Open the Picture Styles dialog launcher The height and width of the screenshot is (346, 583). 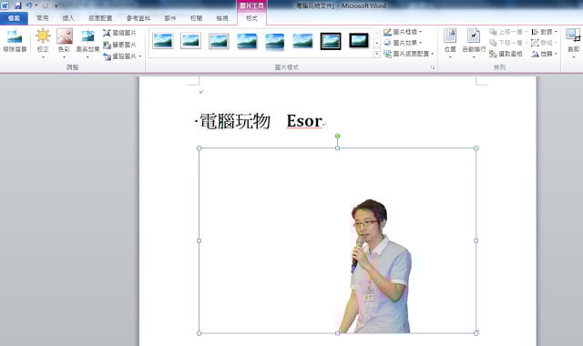[433, 67]
